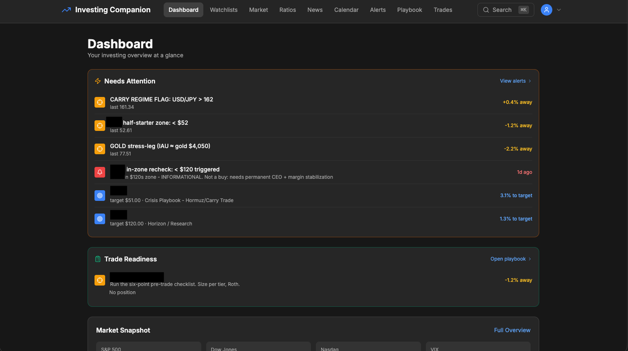Open the News tab
The height and width of the screenshot is (351, 628).
pyautogui.click(x=315, y=10)
